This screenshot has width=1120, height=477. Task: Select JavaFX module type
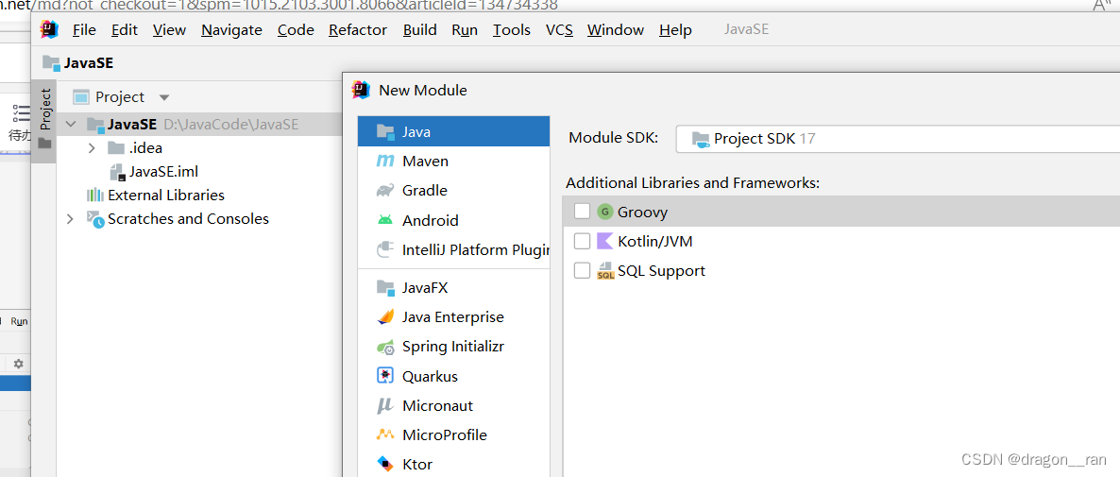tap(453, 288)
